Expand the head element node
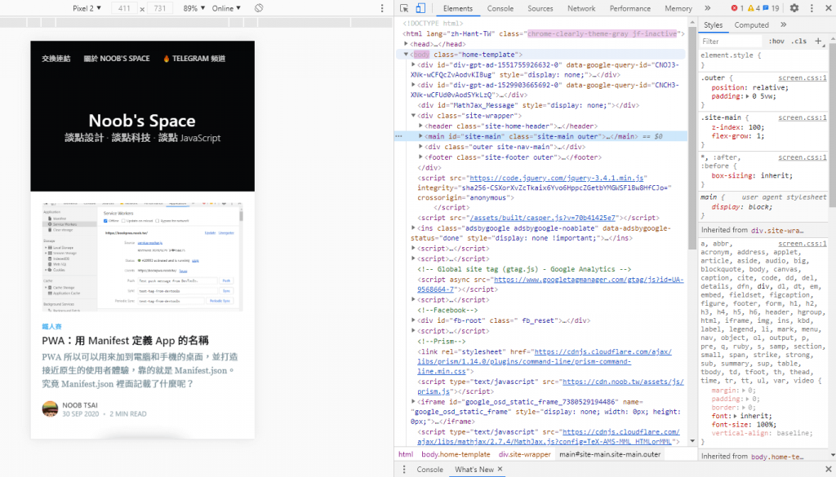Screen dimensions: 836x477 tap(407, 44)
